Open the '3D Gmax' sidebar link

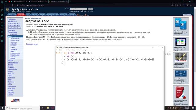click(x=11, y=82)
